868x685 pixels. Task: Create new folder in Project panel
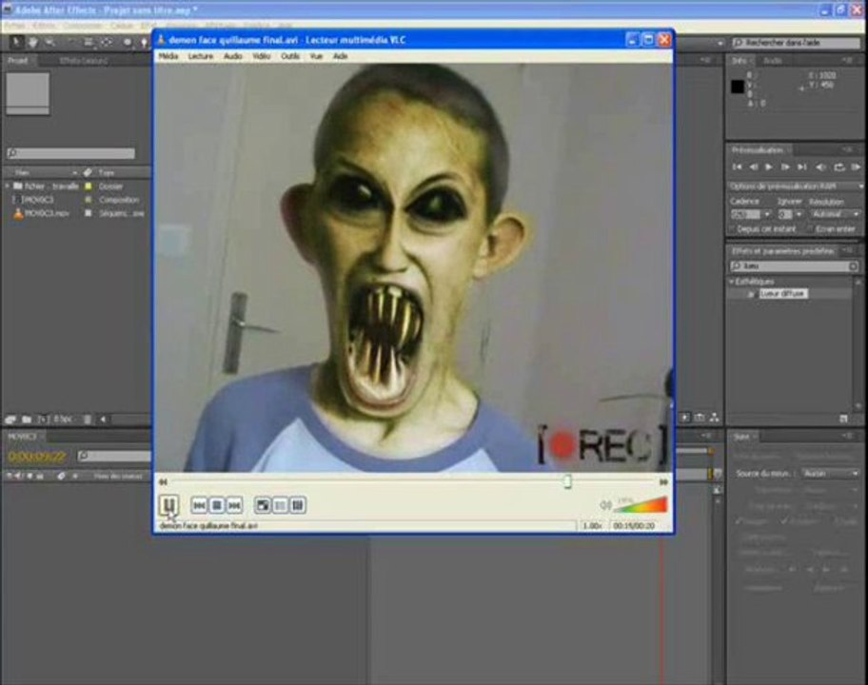[27, 420]
